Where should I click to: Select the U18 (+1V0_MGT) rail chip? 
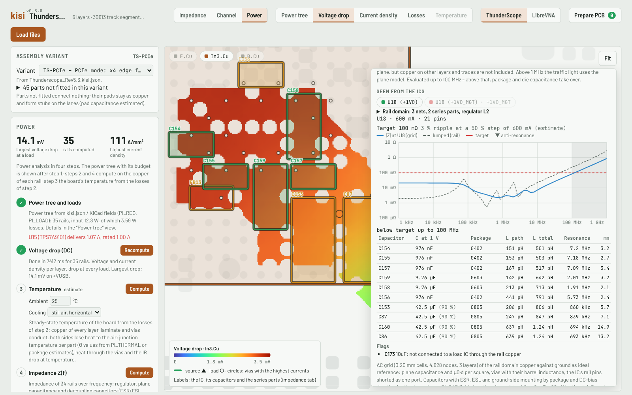[x=470, y=102]
